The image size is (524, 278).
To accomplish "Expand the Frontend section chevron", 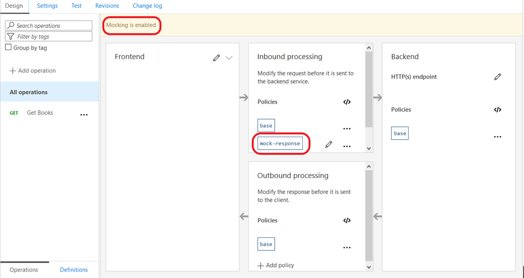I will [x=229, y=58].
